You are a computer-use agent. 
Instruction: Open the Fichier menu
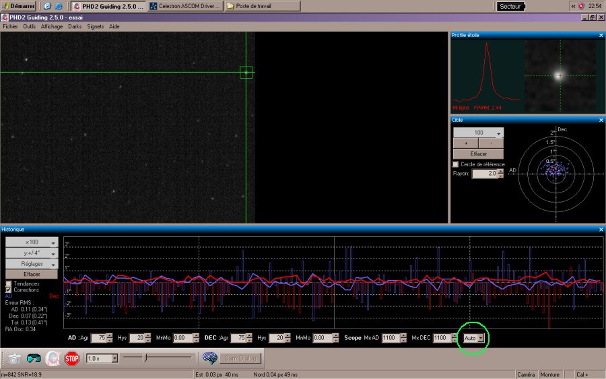click(x=10, y=27)
